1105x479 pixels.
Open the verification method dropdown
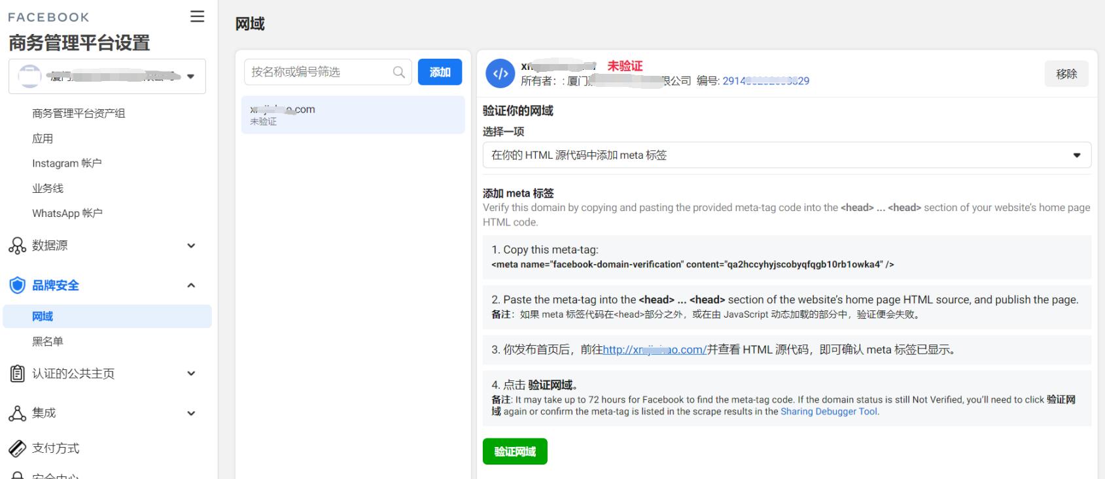pos(787,155)
